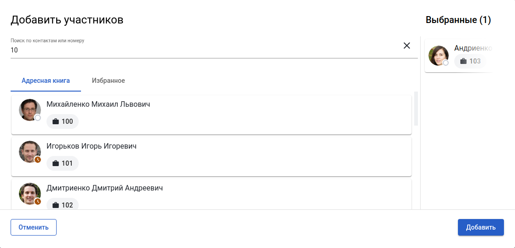515x248 pixels.
Task: Open the Адресная книга tab
Action: point(46,81)
